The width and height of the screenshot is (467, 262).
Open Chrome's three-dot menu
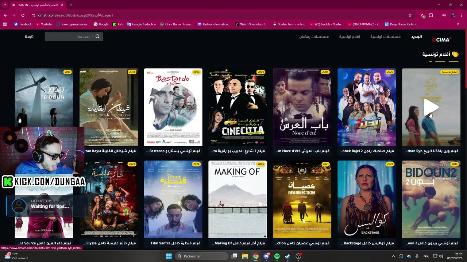pyautogui.click(x=462, y=15)
